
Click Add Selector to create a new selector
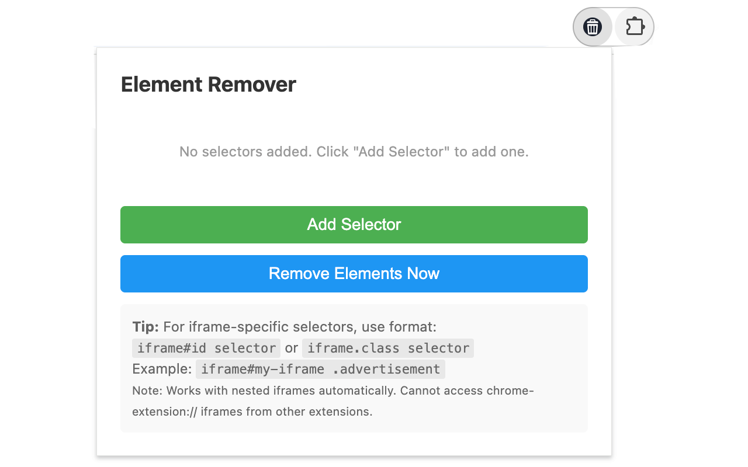(354, 224)
